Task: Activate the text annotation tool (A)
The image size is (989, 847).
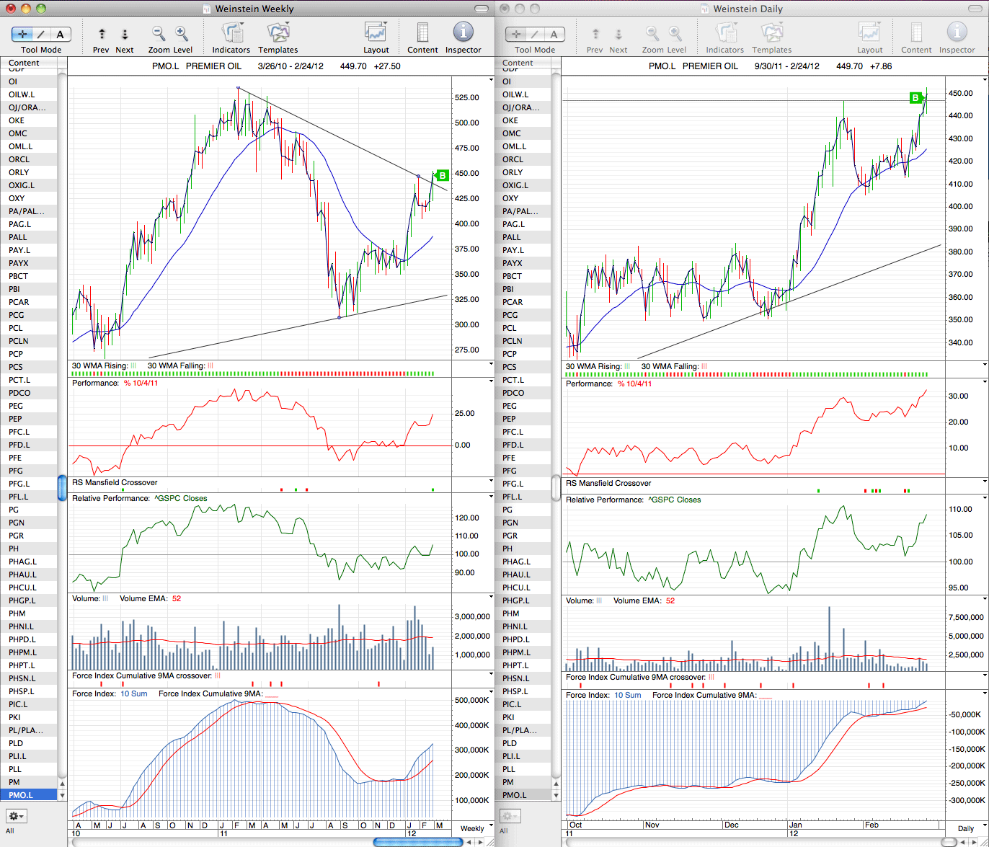Action: tap(61, 34)
